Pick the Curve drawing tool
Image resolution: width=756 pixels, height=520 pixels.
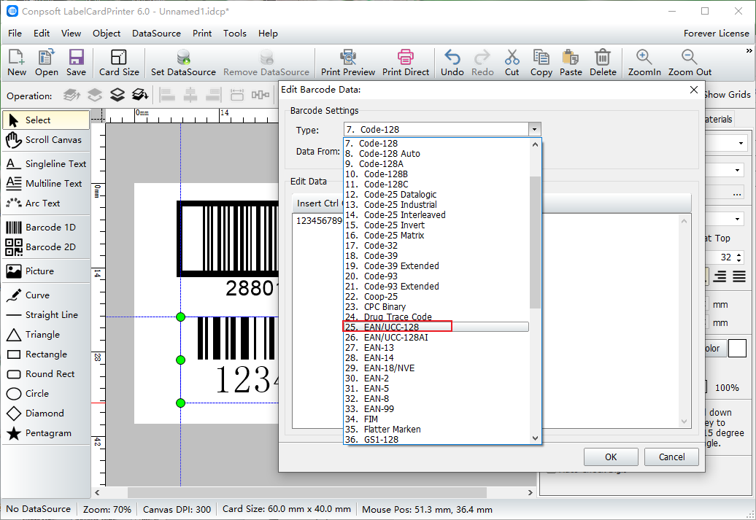click(46, 295)
